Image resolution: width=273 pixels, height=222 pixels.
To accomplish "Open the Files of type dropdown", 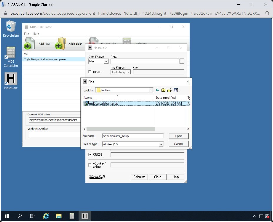I will [161, 144].
